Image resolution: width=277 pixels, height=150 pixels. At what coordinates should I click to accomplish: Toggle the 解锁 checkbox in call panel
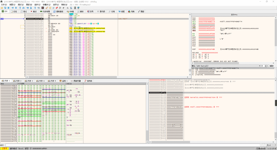coord(268,66)
